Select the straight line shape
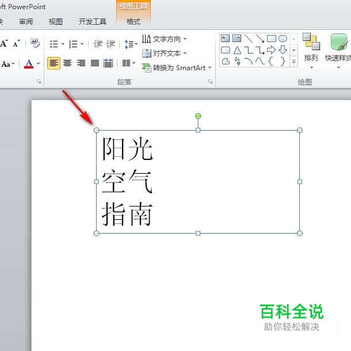The height and width of the screenshot is (351, 351). pos(249,39)
